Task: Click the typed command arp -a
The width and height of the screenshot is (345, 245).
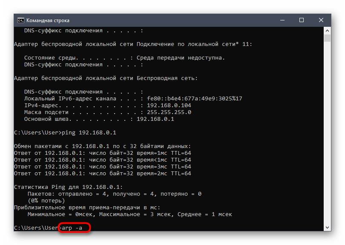Action: [72, 228]
